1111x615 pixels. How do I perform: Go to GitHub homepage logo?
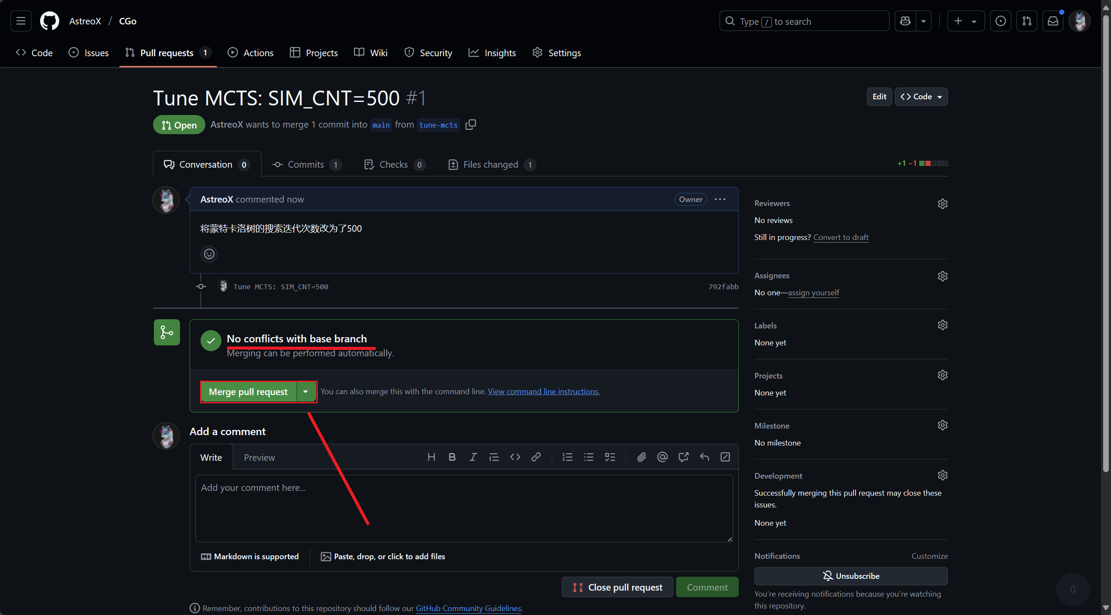(50, 21)
